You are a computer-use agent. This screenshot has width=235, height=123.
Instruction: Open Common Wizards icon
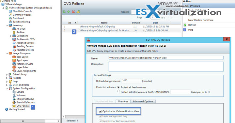pos(10,15)
